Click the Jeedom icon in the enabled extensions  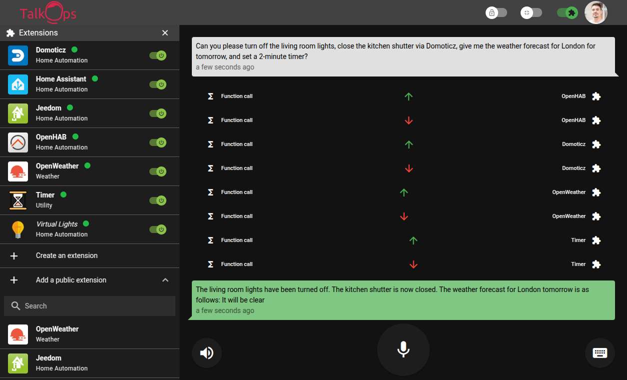click(18, 113)
